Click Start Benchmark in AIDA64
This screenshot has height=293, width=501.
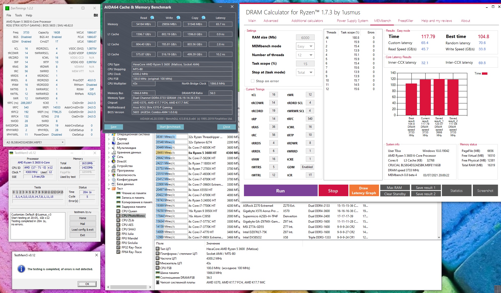tap(170, 127)
